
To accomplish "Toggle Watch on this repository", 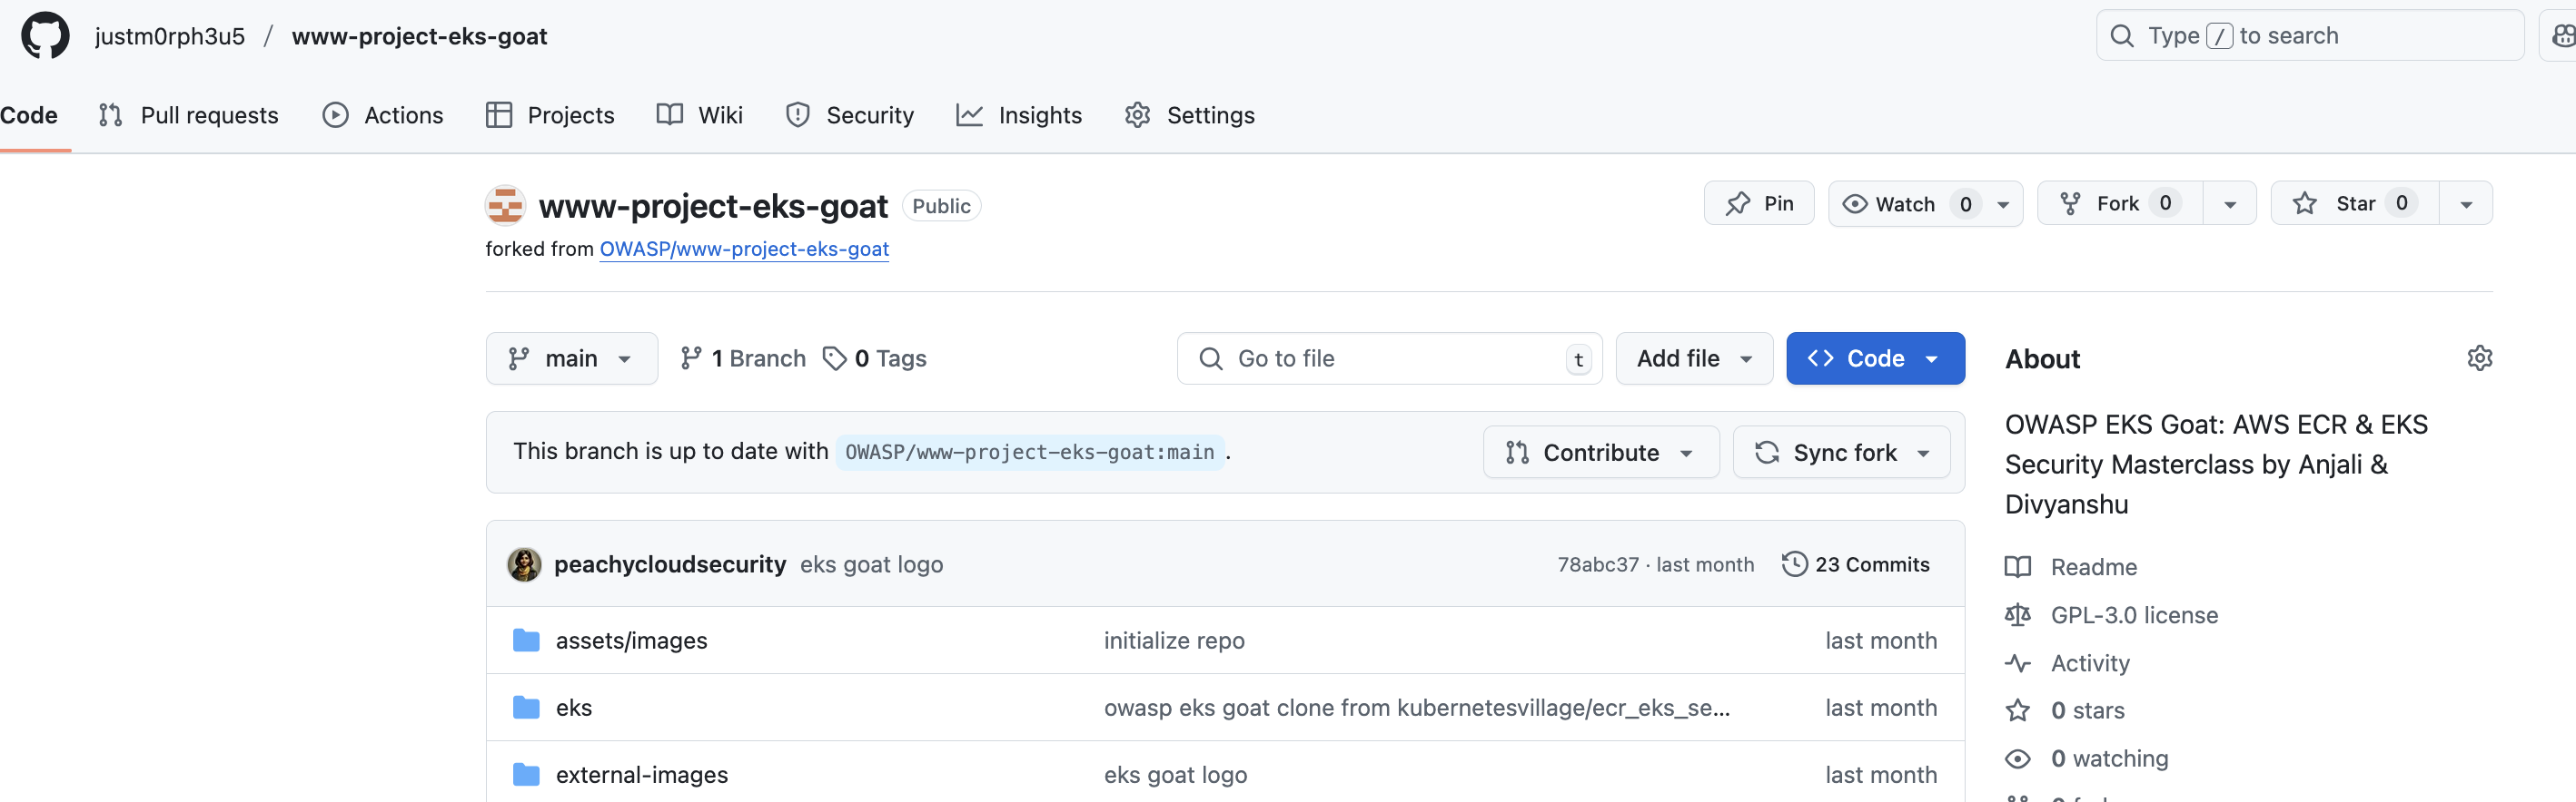I will 1889,204.
